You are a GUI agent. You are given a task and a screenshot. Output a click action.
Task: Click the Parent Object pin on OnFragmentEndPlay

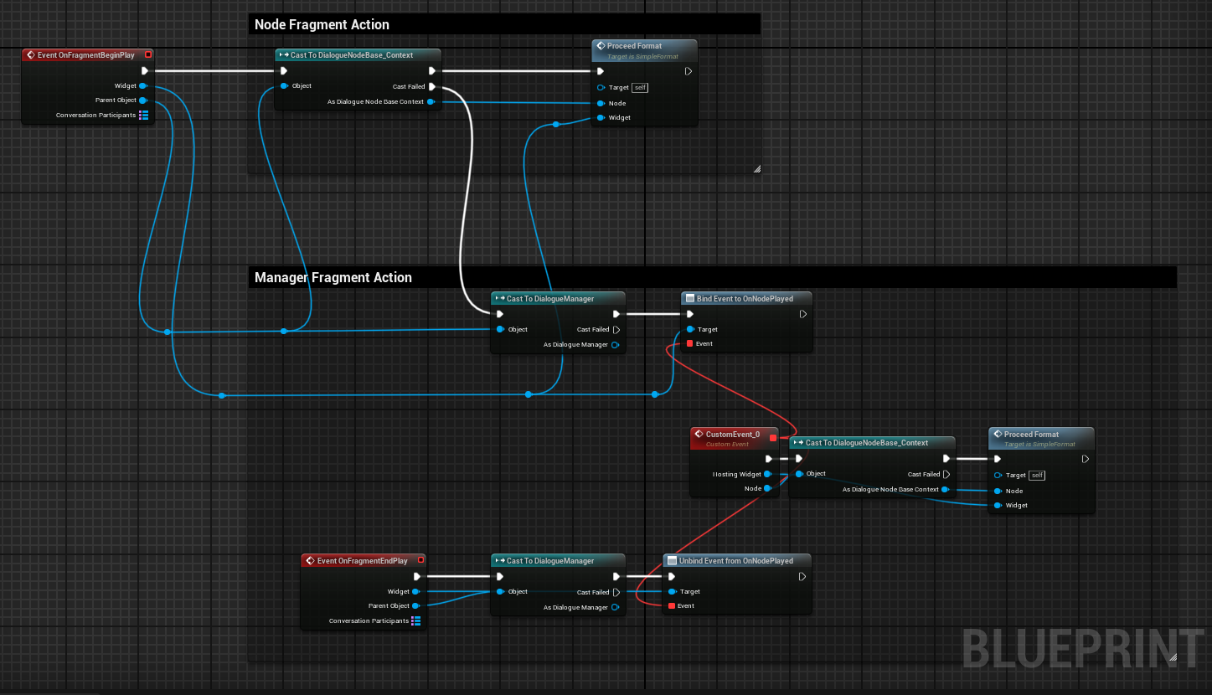[x=415, y=605]
